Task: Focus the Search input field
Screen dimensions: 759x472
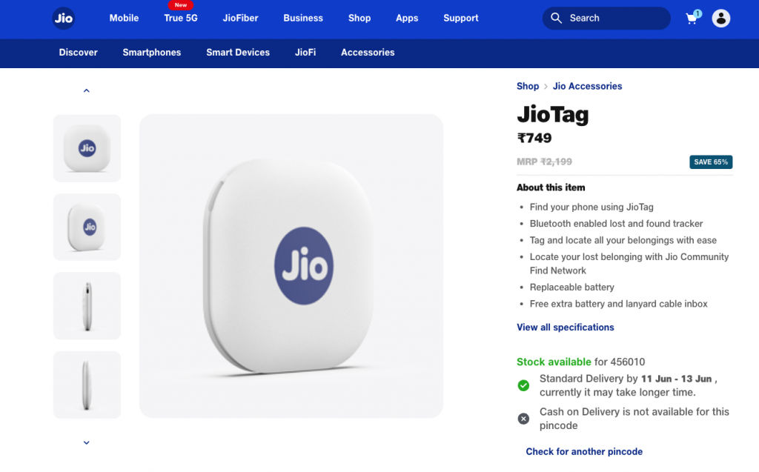Action: pyautogui.click(x=606, y=19)
